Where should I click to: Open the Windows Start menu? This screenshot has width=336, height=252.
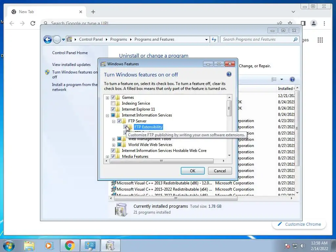9,245
